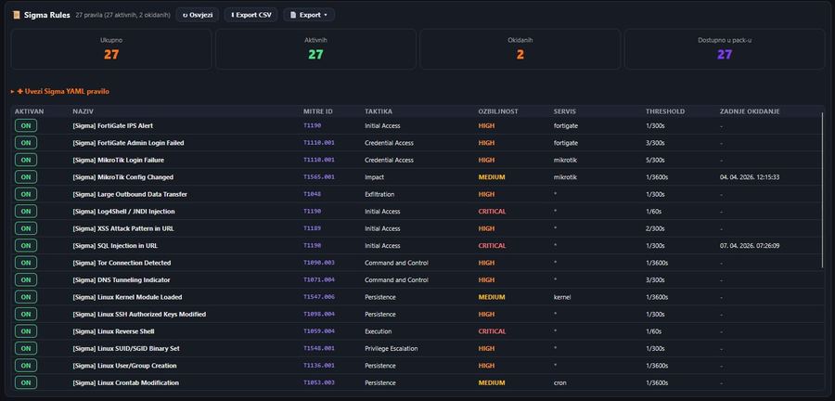Toggle Log4Shell / JNDI Injection rule off

pos(26,212)
